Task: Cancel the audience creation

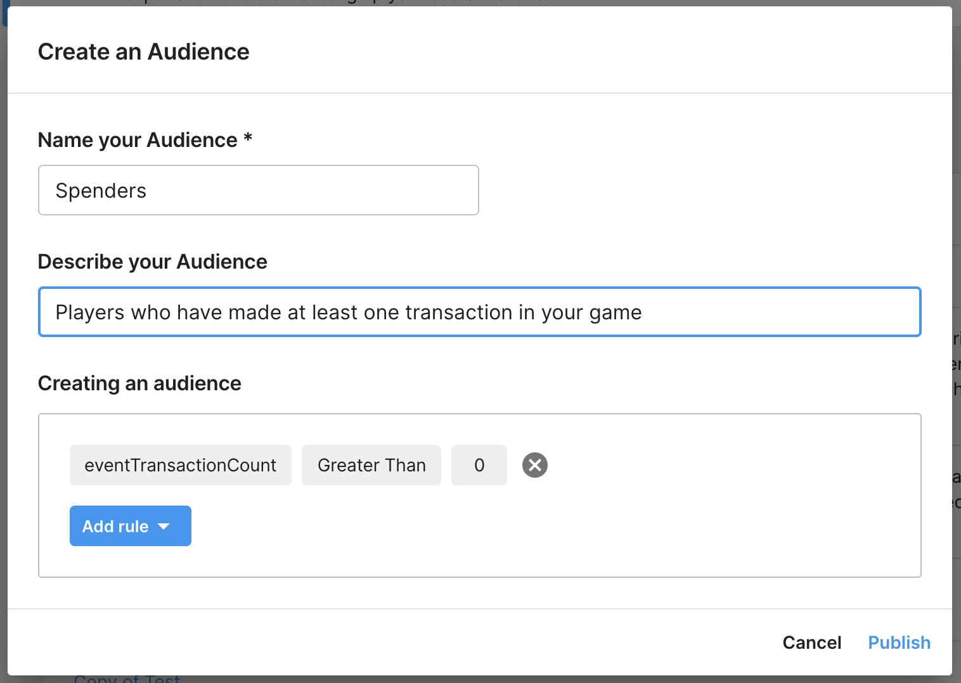Action: point(812,642)
